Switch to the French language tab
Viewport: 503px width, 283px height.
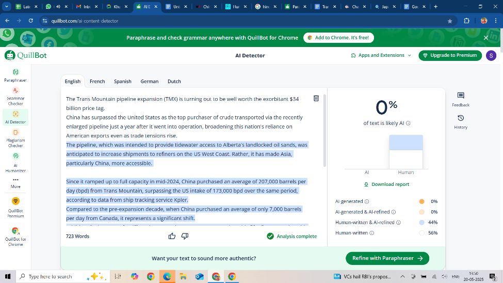pyautogui.click(x=97, y=82)
